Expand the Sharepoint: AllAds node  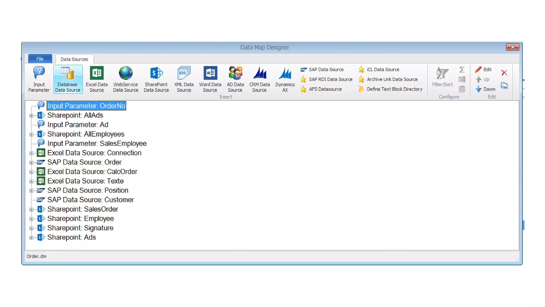point(31,116)
